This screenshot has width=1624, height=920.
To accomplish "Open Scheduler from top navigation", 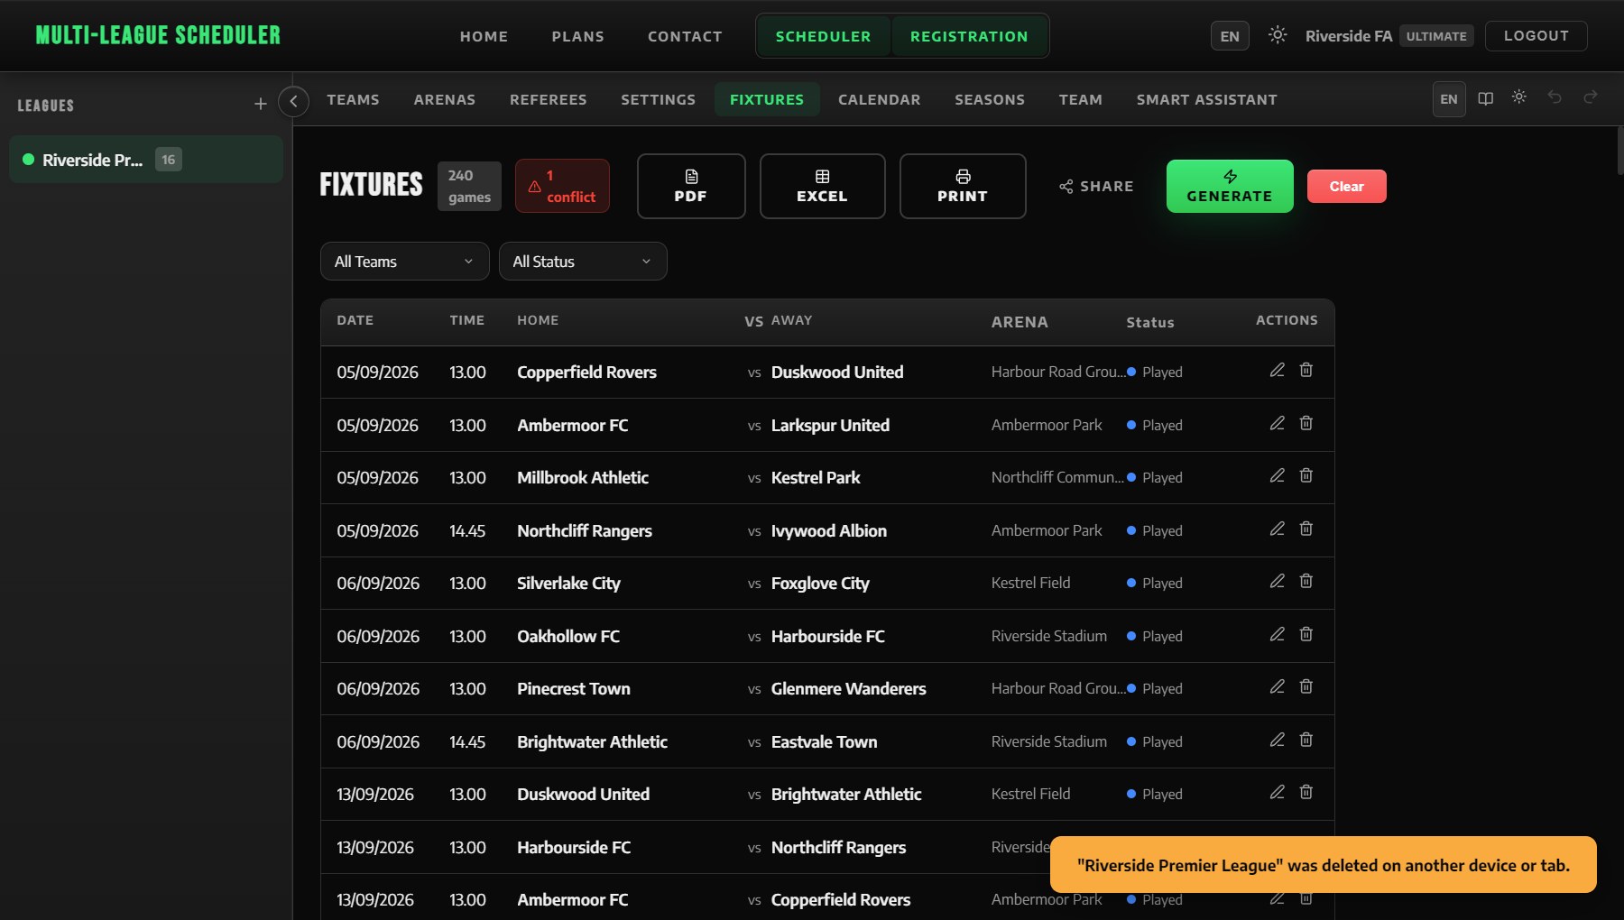I will click(824, 36).
